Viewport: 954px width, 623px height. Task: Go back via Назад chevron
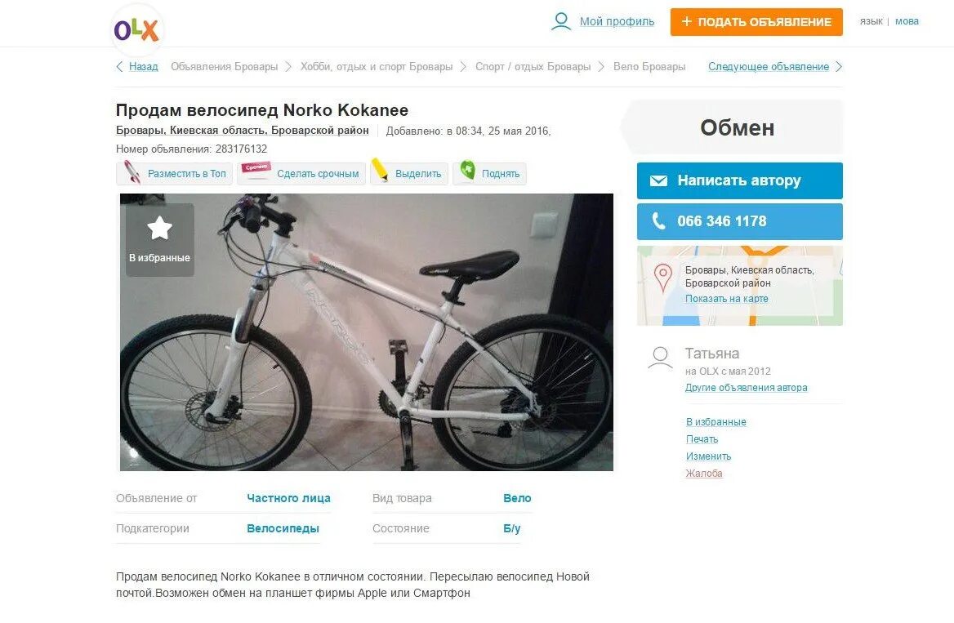pos(119,66)
